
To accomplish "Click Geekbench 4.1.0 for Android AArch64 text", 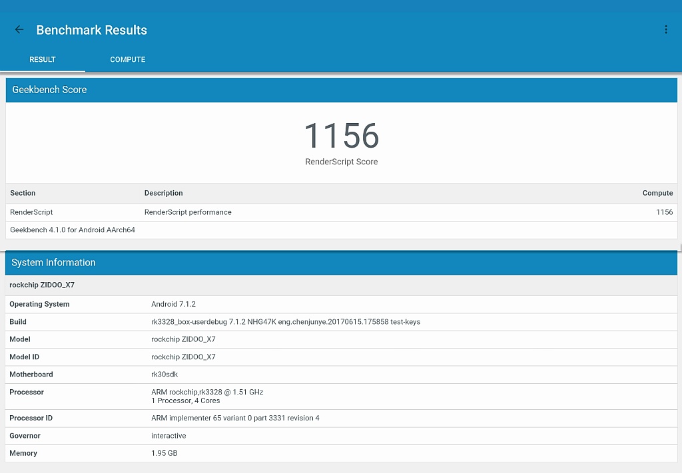I will [x=73, y=230].
